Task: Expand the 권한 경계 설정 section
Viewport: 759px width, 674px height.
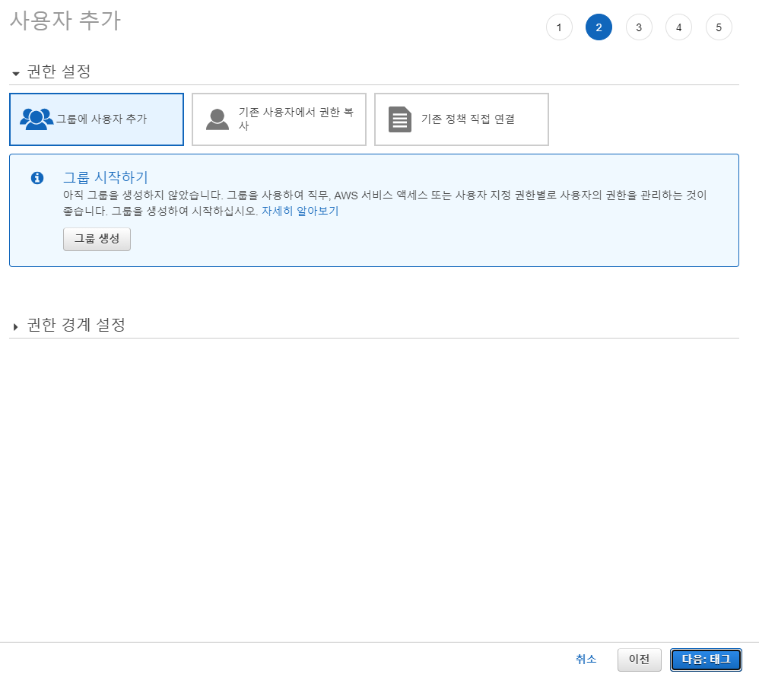Action: [16, 326]
